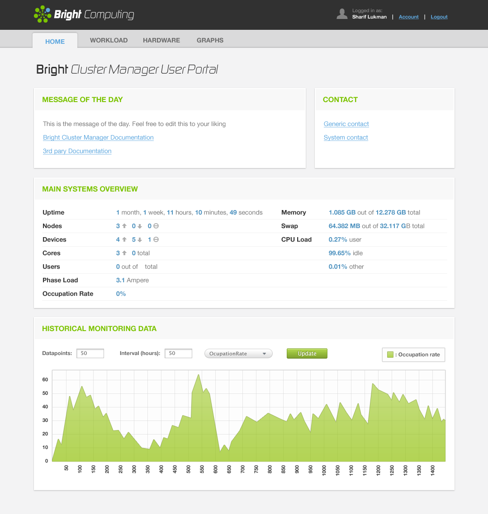Click the username Sharif Lukman

[x=370, y=17]
